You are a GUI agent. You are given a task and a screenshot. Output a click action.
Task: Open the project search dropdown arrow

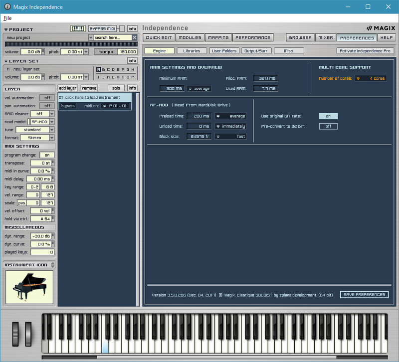point(91,37)
